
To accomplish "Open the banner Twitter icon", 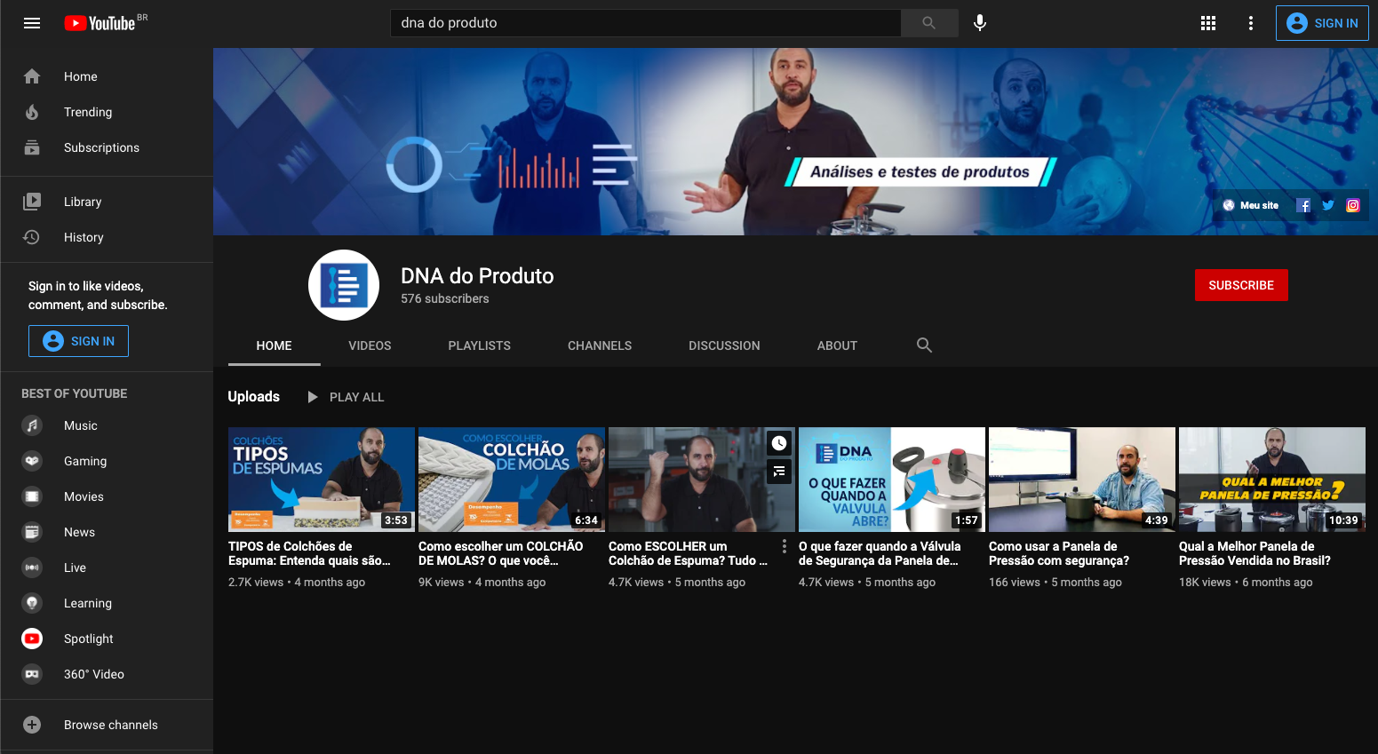I will (1328, 205).
